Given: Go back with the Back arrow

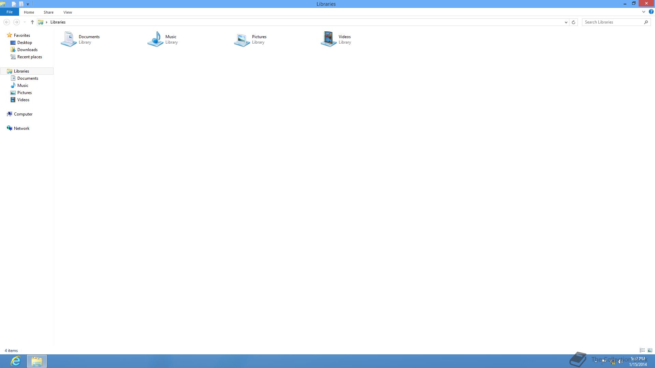Looking at the screenshot, I should 6,22.
